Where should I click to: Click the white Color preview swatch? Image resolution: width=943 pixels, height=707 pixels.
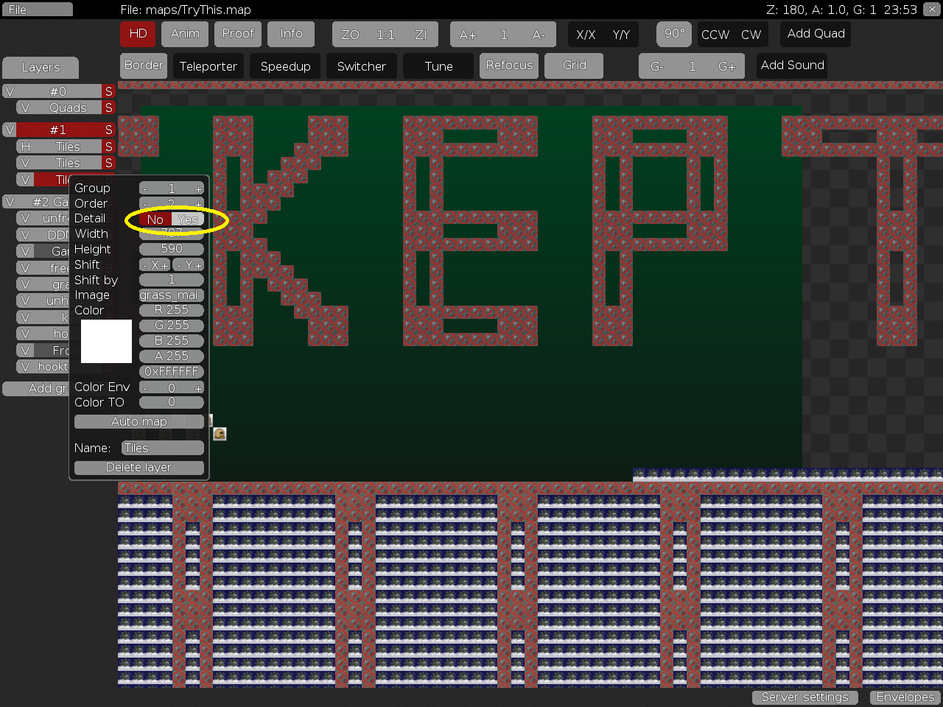pos(106,342)
